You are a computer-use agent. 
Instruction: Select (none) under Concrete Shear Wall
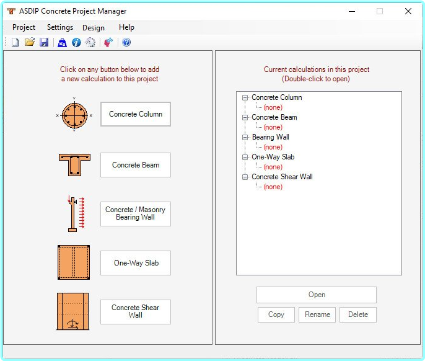[x=273, y=187]
